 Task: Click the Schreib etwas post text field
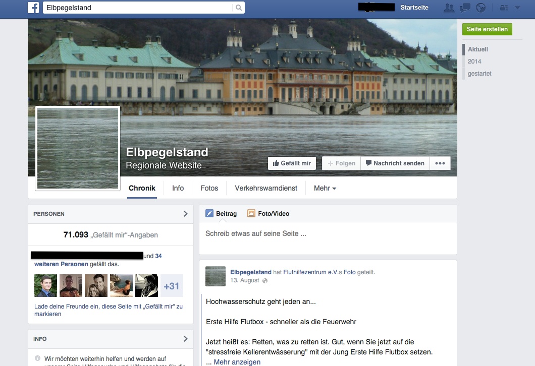click(x=328, y=234)
